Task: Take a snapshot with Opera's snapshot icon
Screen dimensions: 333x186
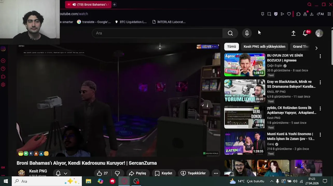Action: (269, 14)
